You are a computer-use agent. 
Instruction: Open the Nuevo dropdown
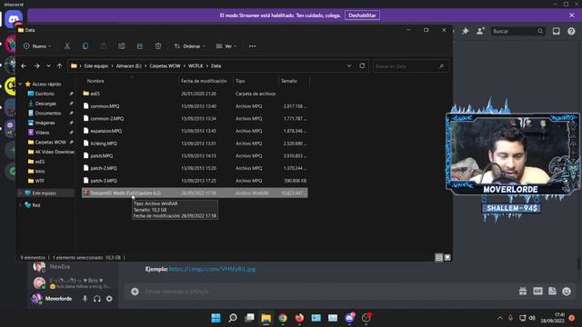[37, 46]
